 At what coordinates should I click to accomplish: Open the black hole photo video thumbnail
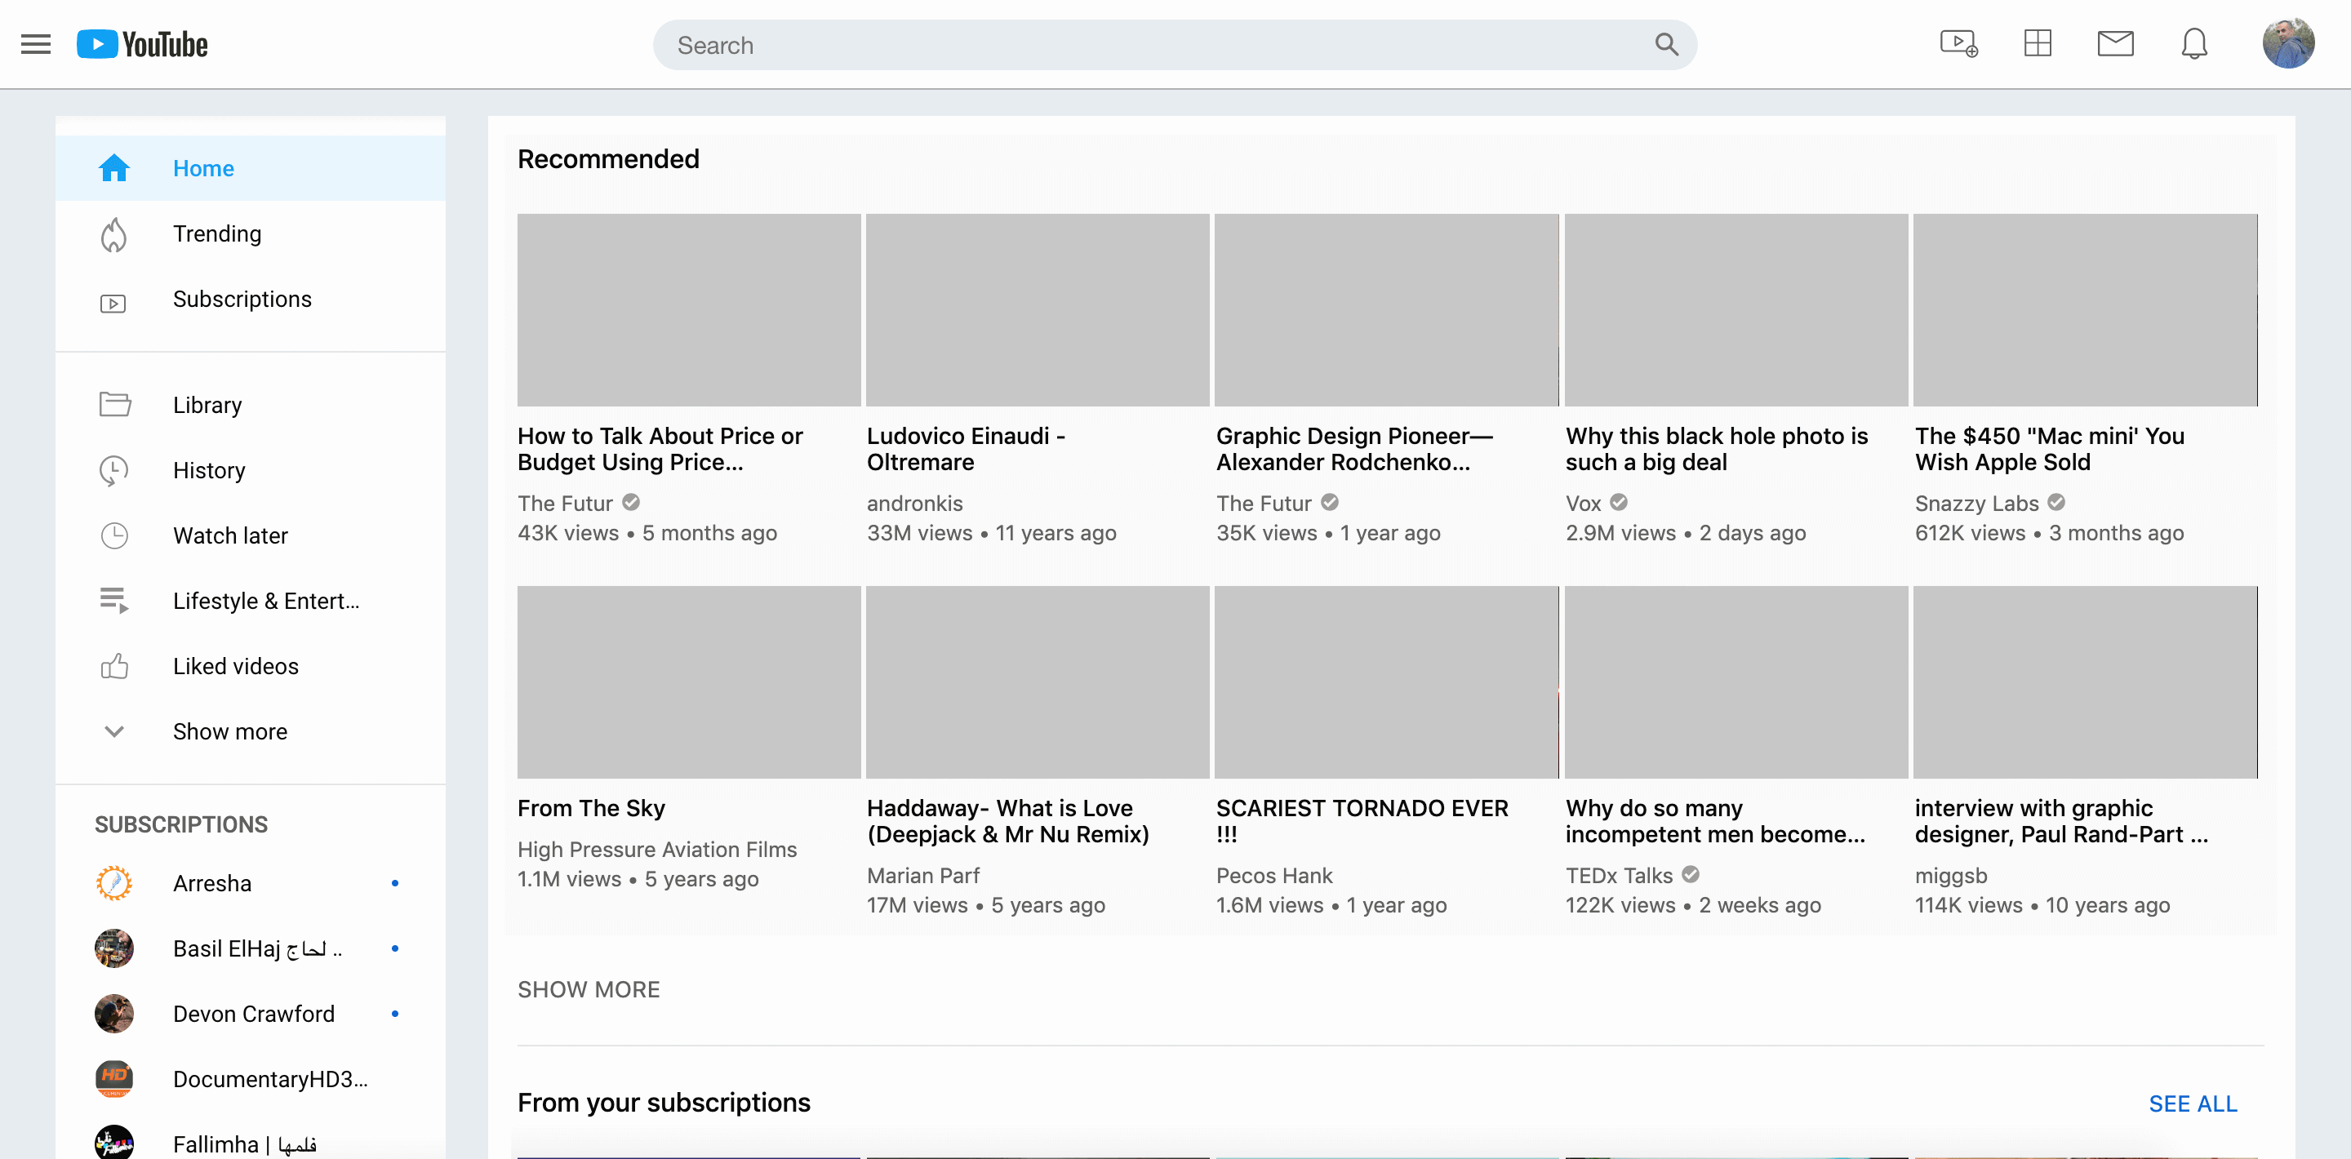tap(1735, 310)
